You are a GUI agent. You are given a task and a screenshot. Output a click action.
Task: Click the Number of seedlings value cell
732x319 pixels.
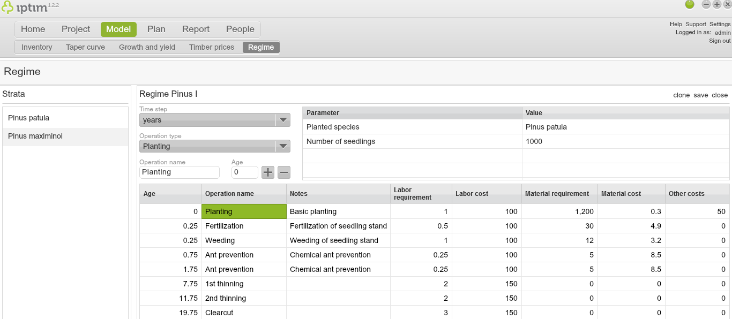(x=625, y=141)
